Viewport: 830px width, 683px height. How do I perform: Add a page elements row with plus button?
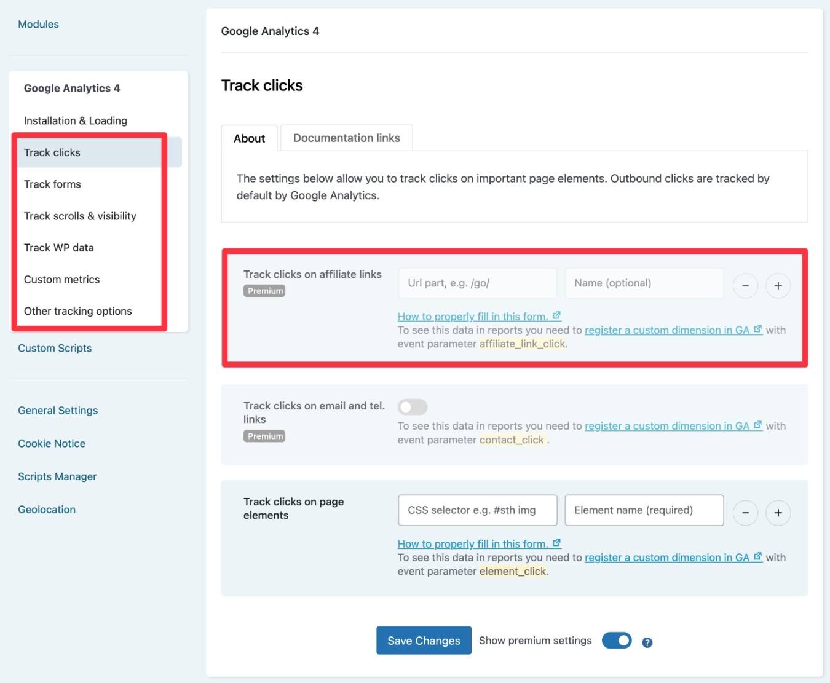click(x=778, y=513)
